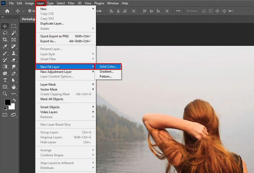The image size is (254, 173).
Task: Select Quick Export as PNG
Action: pyautogui.click(x=66, y=36)
